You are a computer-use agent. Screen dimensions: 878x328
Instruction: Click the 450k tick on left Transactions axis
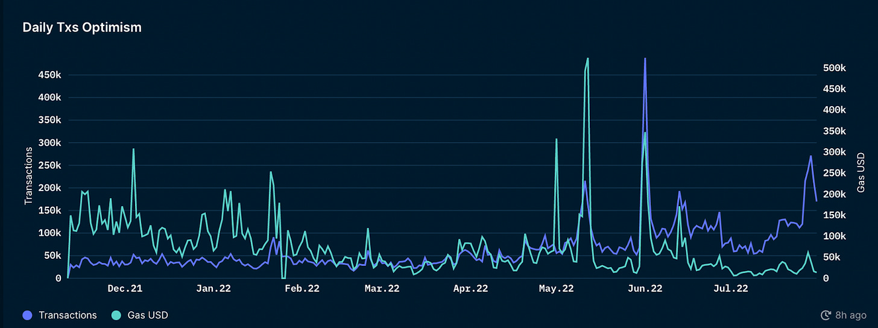click(x=50, y=75)
